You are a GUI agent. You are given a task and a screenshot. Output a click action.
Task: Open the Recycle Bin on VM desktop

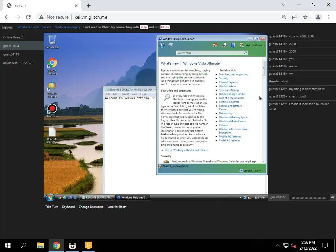pyautogui.click(x=52, y=42)
